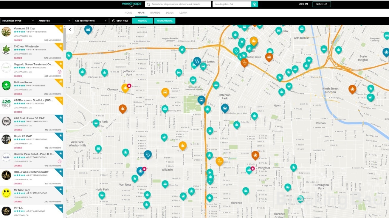Click the Mr Nice Guy smiley logo
The width and height of the screenshot is (389, 218).
pyautogui.click(x=6, y=193)
